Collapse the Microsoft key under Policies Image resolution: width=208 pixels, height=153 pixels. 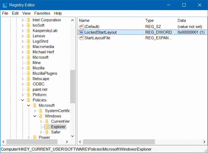pos(29,105)
